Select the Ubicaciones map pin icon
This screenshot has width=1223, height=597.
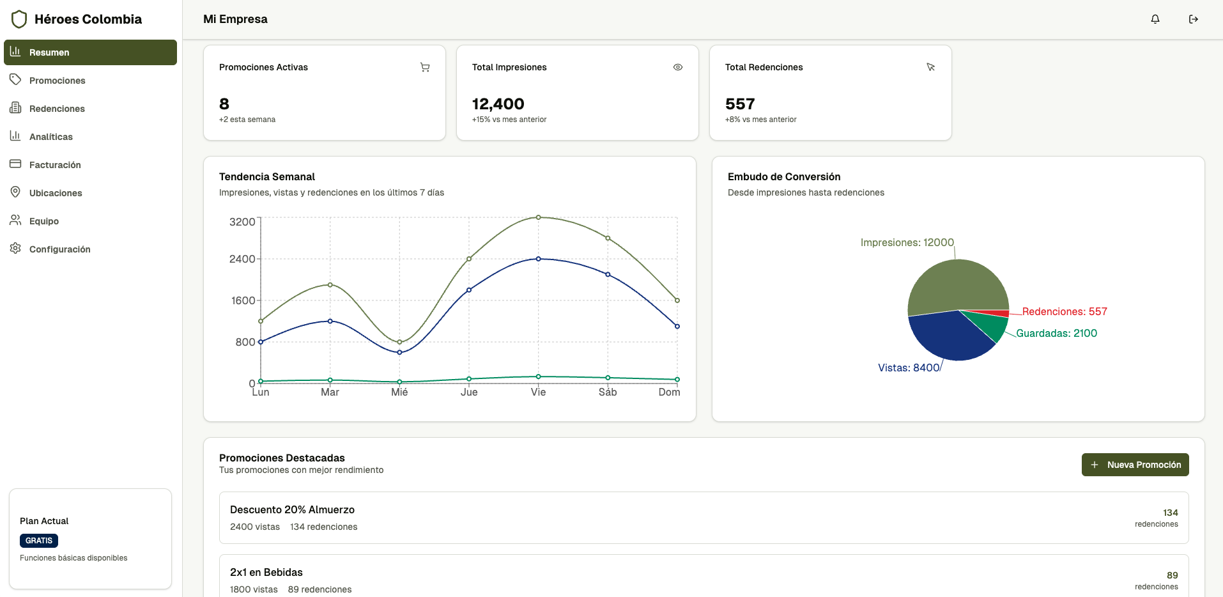tap(15, 192)
